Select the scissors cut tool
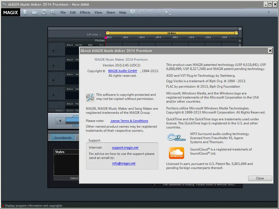Image resolution: width=279 pixels, height=209 pixels. [159, 12]
